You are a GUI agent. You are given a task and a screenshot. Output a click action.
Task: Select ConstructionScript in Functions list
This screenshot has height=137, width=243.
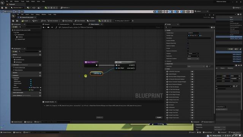click(x=20, y=68)
